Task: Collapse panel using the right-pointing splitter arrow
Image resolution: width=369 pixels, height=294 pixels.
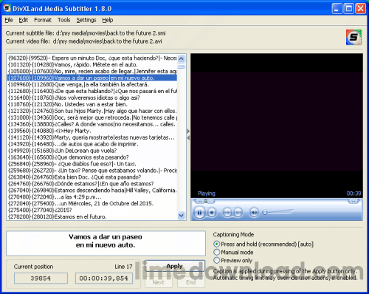Action: [188, 131]
